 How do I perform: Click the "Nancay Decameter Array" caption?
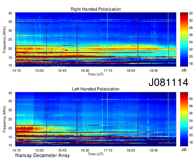[x=42, y=155]
